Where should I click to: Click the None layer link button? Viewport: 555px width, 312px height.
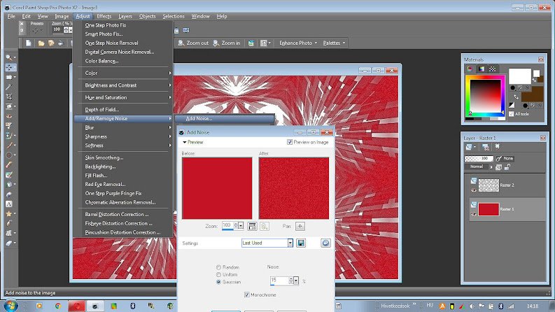(x=505, y=159)
